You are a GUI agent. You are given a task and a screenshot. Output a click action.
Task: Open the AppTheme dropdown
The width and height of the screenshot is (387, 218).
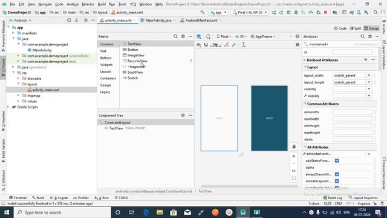point(263,36)
